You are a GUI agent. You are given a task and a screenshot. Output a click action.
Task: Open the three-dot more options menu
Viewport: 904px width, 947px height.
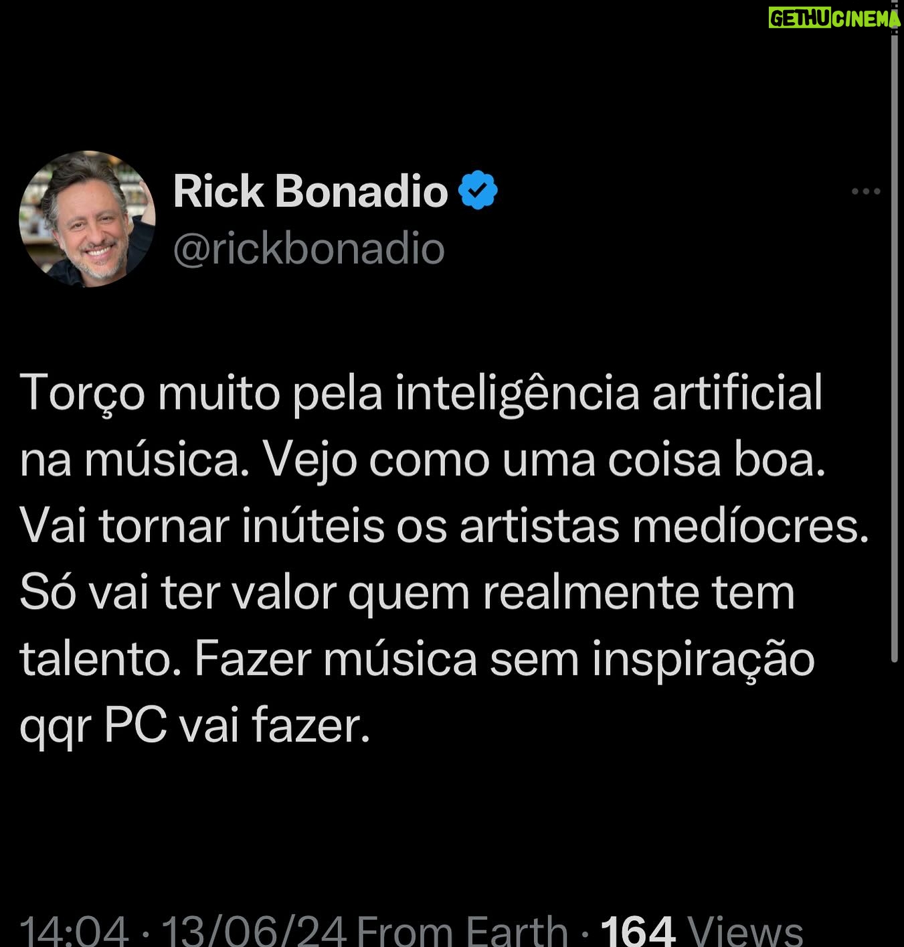point(865,192)
